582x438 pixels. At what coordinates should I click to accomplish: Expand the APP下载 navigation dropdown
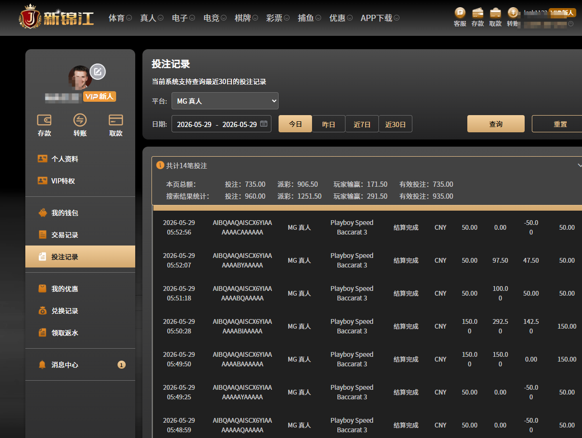[x=380, y=18]
